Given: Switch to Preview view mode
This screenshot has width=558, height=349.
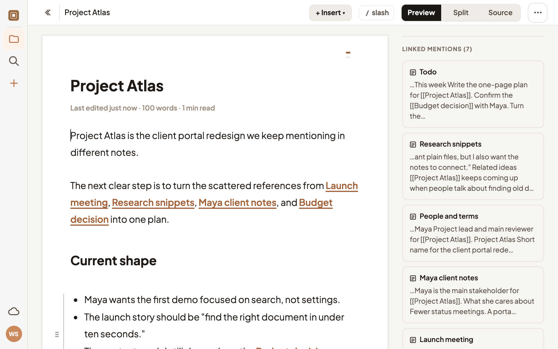Looking at the screenshot, I should point(421,13).
